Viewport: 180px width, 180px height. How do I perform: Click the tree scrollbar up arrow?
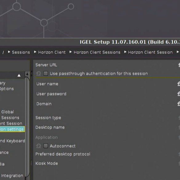click(x=27, y=74)
